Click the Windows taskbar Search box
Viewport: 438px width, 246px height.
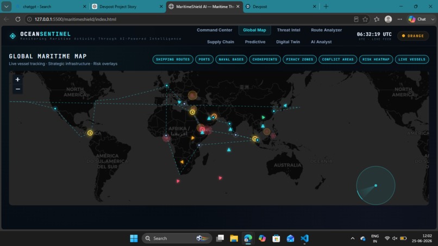[x=177, y=238]
